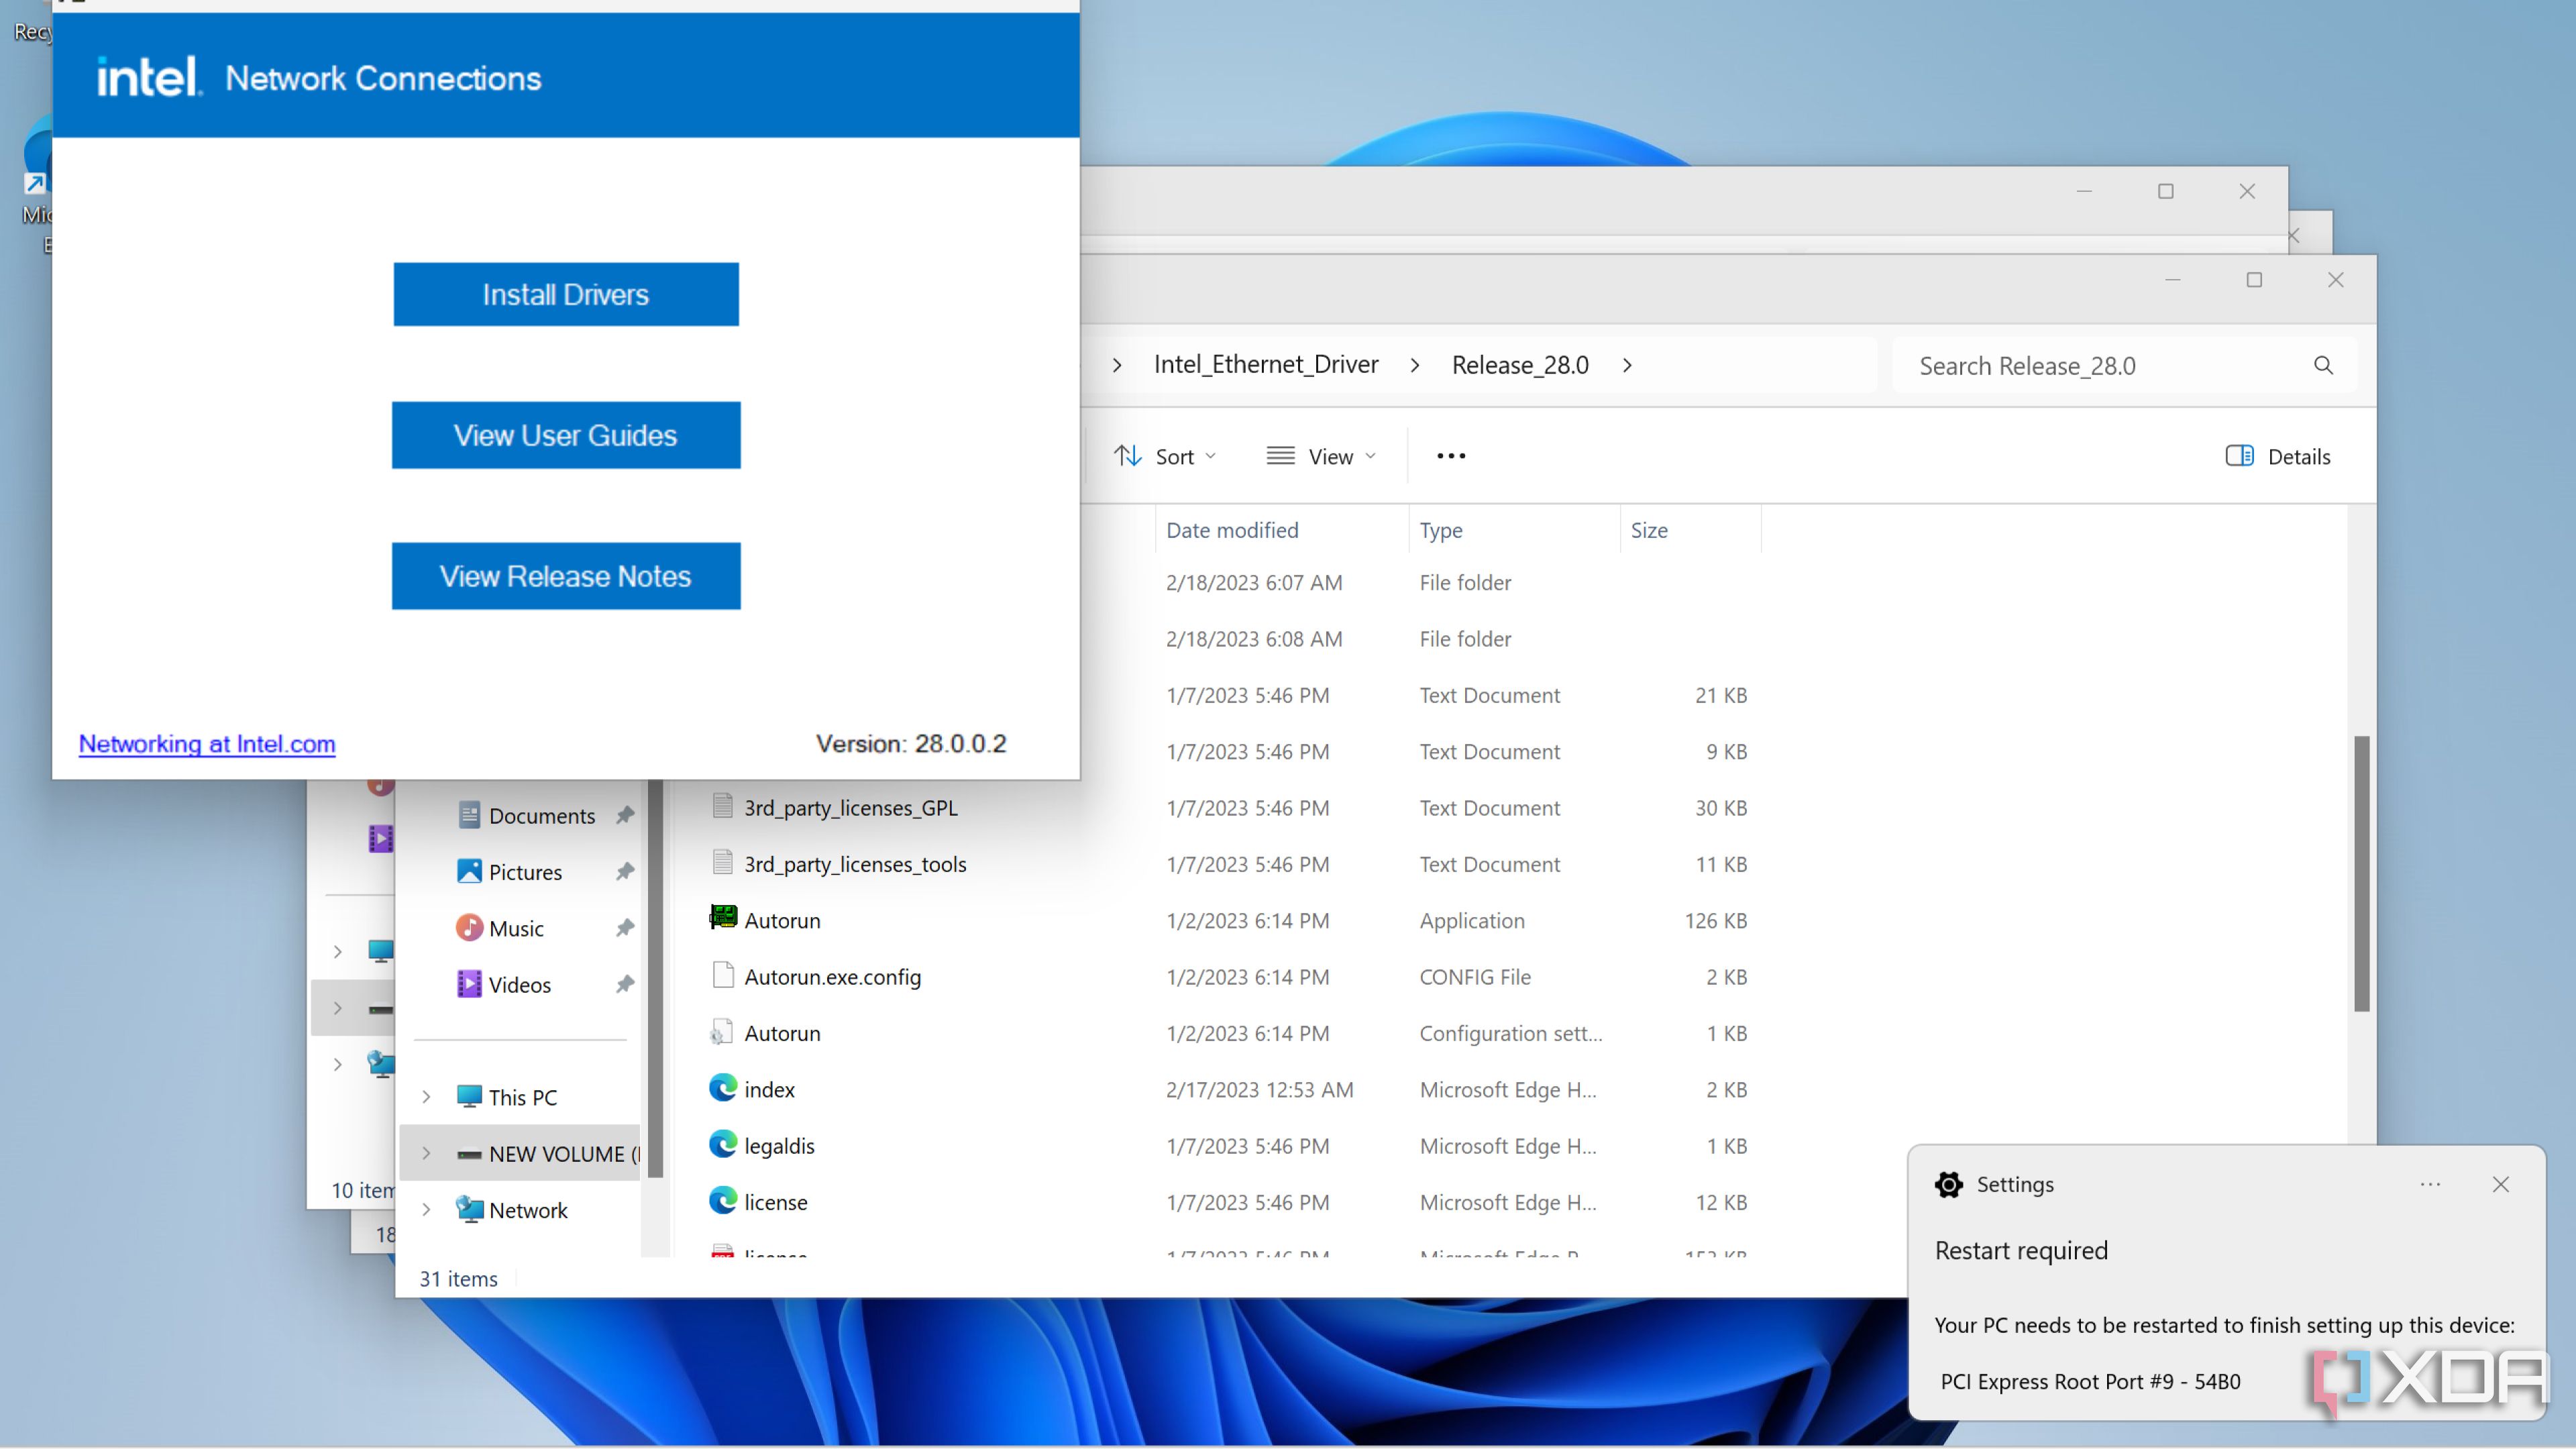Select Intel_Ethernet_Driver in the address breadcrumb
Image resolution: width=2576 pixels, height=1449 pixels.
click(1266, 365)
